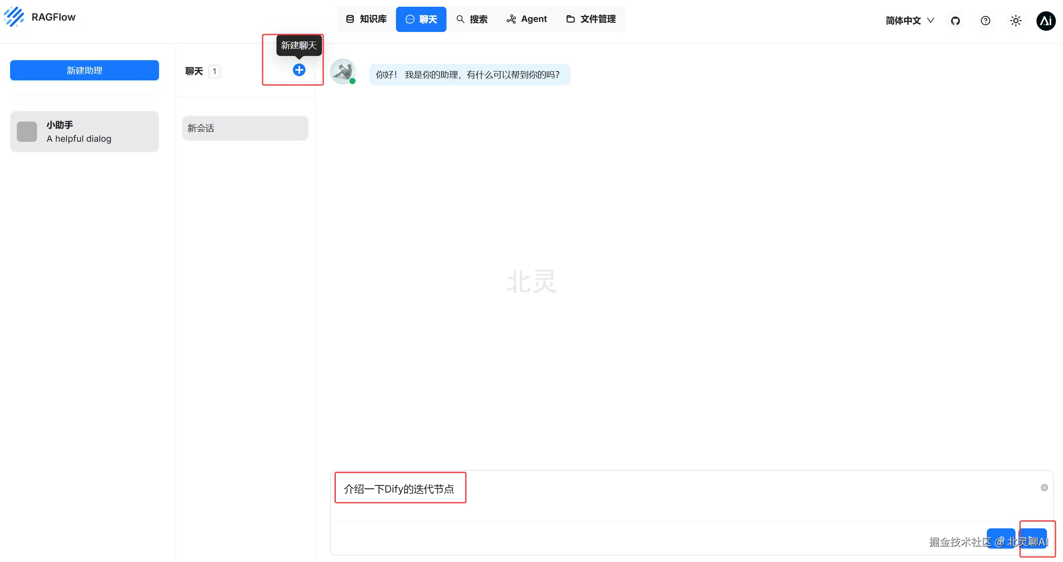
Task: Toggle light/dark theme with the sun icon
Action: tap(1015, 20)
